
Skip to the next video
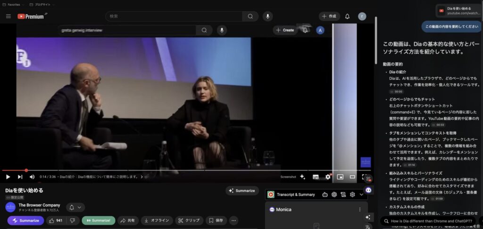[20, 177]
